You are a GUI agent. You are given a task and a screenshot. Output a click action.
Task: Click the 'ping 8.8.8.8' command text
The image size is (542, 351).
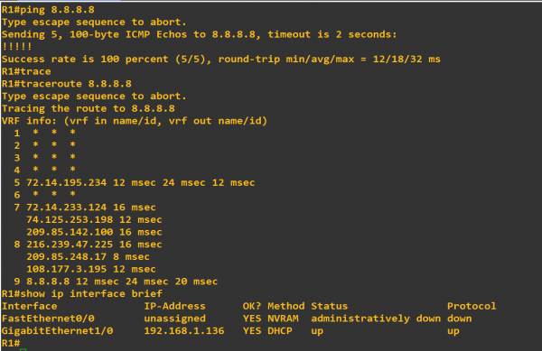point(58,10)
